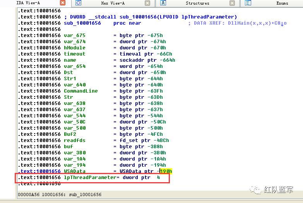The height and width of the screenshot is (203, 303).
Task: Select the var_544 variable
Action: coord(75,116)
